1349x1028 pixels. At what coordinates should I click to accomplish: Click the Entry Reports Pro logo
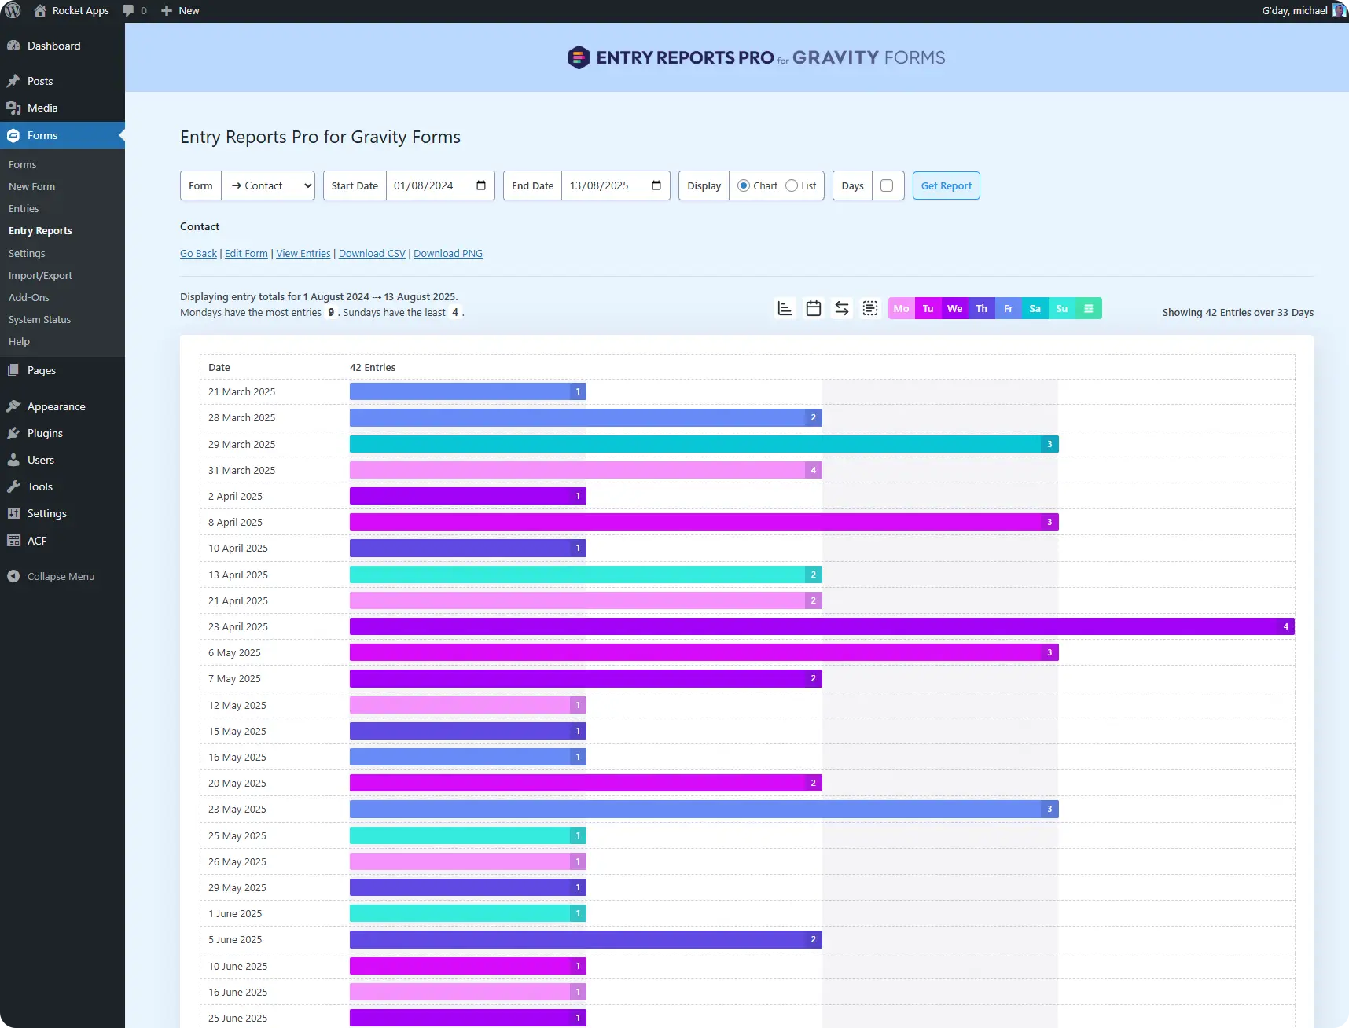point(756,57)
